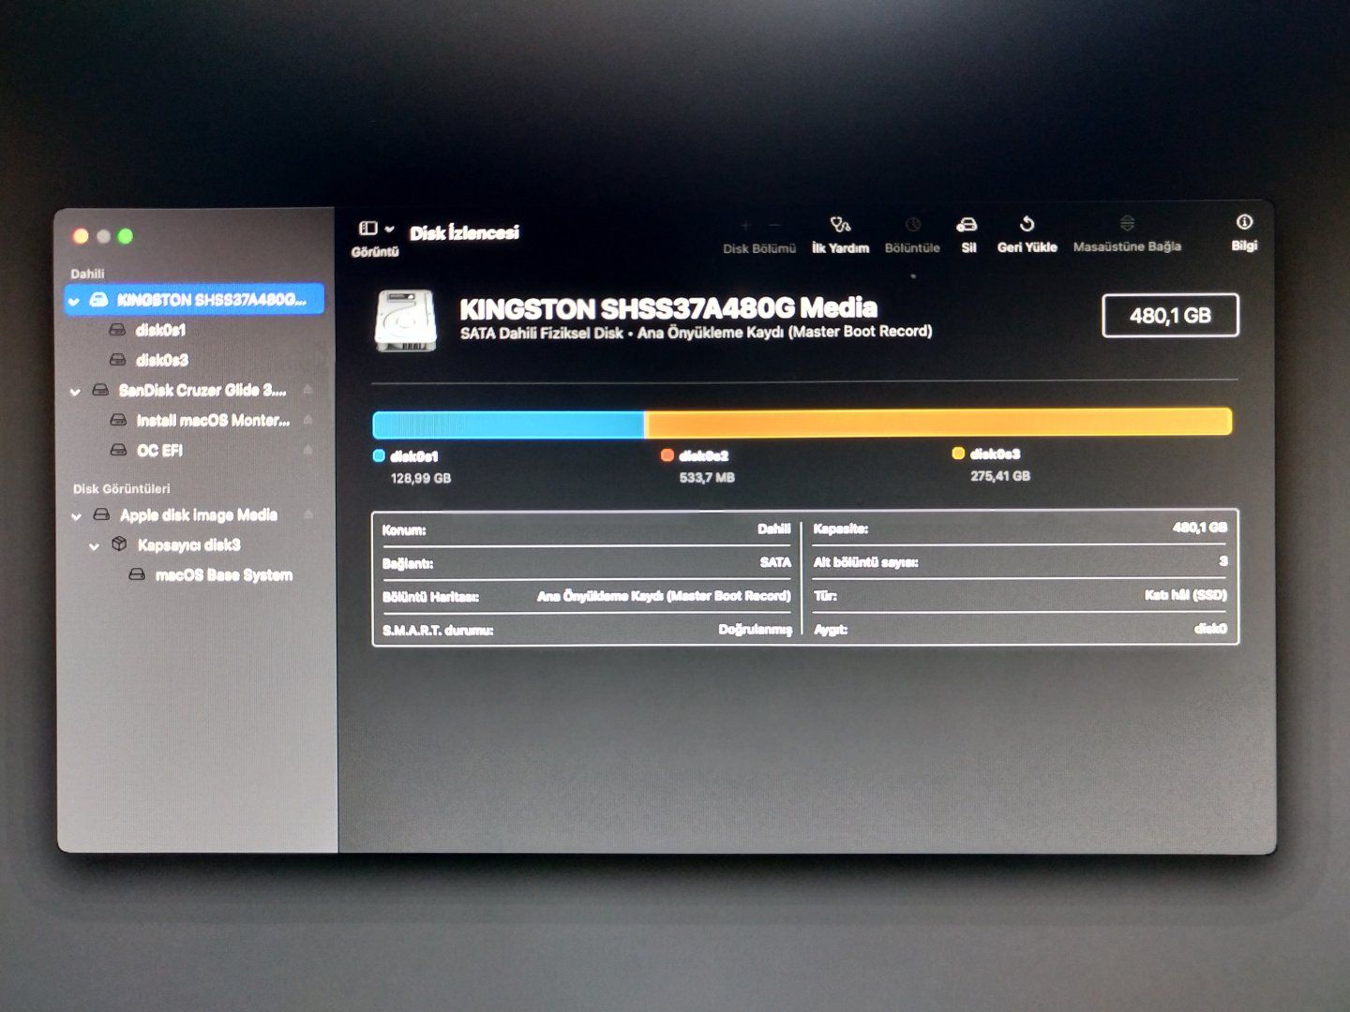The width and height of the screenshot is (1350, 1012).
Task: Click the Sil (Erase) disk icon
Action: [967, 225]
